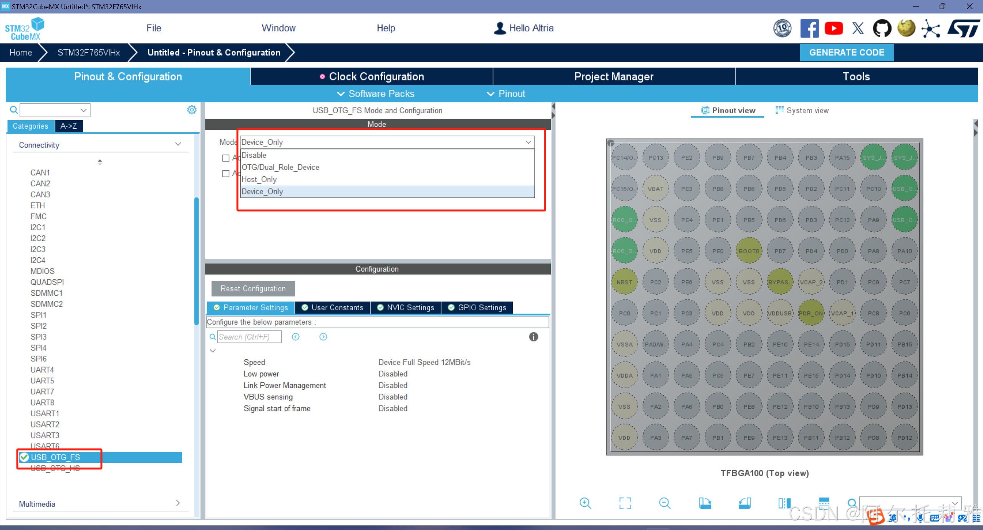Select Host_Only from the mode list
Image resolution: width=983 pixels, height=530 pixels.
259,179
